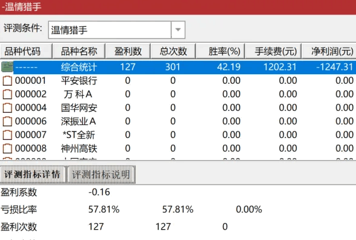Sort by 胜率(%) column header
The height and width of the screenshot is (240, 356).
pyautogui.click(x=220, y=51)
